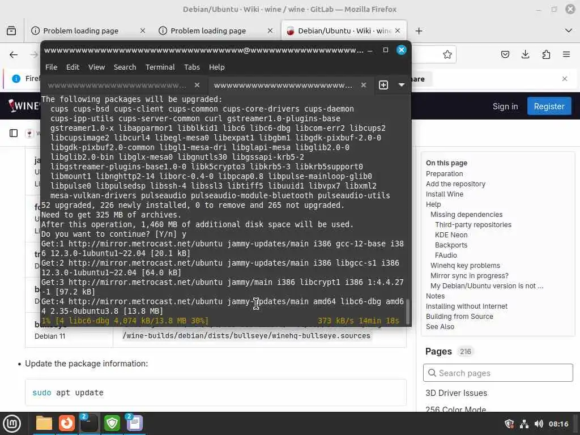Open the volume speaker tray icon
The height and width of the screenshot is (435, 580).
[539, 424]
